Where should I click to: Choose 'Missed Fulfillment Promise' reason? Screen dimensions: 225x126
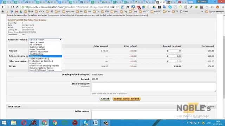coord(45,70)
